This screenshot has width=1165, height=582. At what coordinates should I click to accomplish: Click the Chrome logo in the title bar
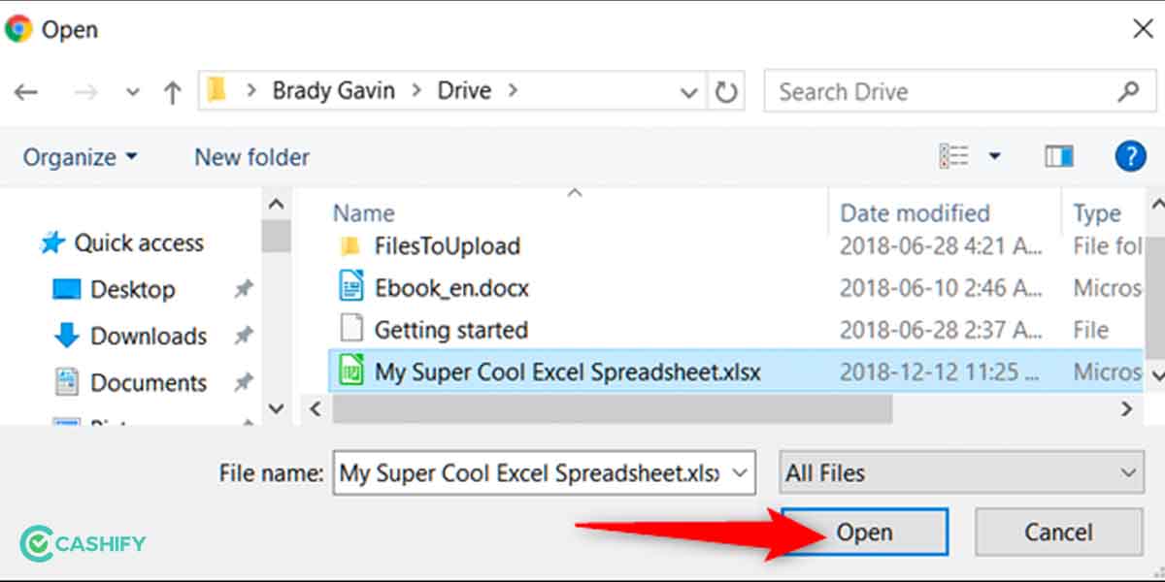click(x=17, y=29)
